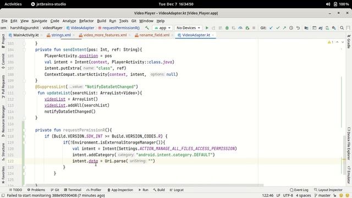Viewport: 352px width, 198px height.
Task: Debug the app with bug icon
Action: pos(227,28)
